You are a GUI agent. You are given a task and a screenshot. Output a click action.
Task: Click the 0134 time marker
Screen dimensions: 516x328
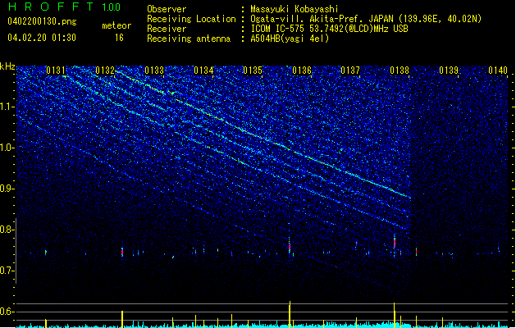[x=203, y=71]
